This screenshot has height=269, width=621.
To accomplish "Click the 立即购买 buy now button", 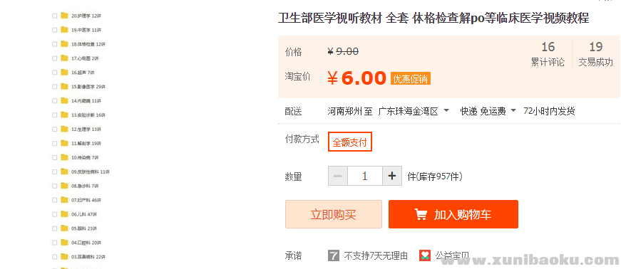I will [334, 214].
